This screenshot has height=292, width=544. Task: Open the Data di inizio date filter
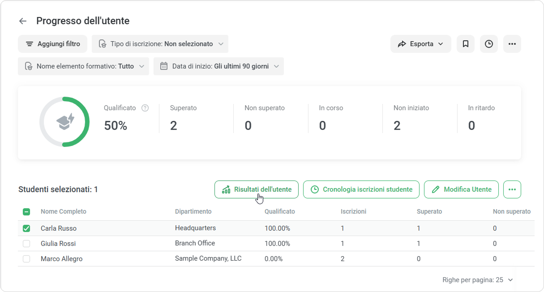[218, 66]
